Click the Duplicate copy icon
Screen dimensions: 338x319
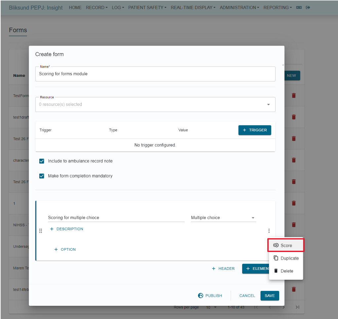(x=276, y=258)
